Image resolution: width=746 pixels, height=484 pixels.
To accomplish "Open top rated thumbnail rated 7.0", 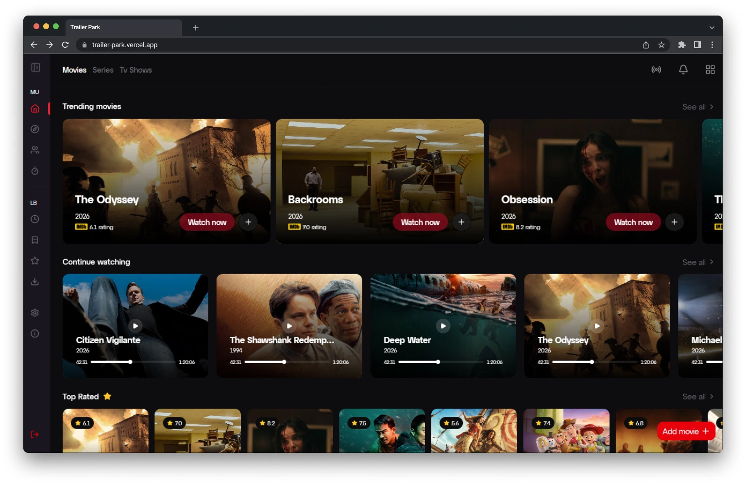I will pos(198,431).
